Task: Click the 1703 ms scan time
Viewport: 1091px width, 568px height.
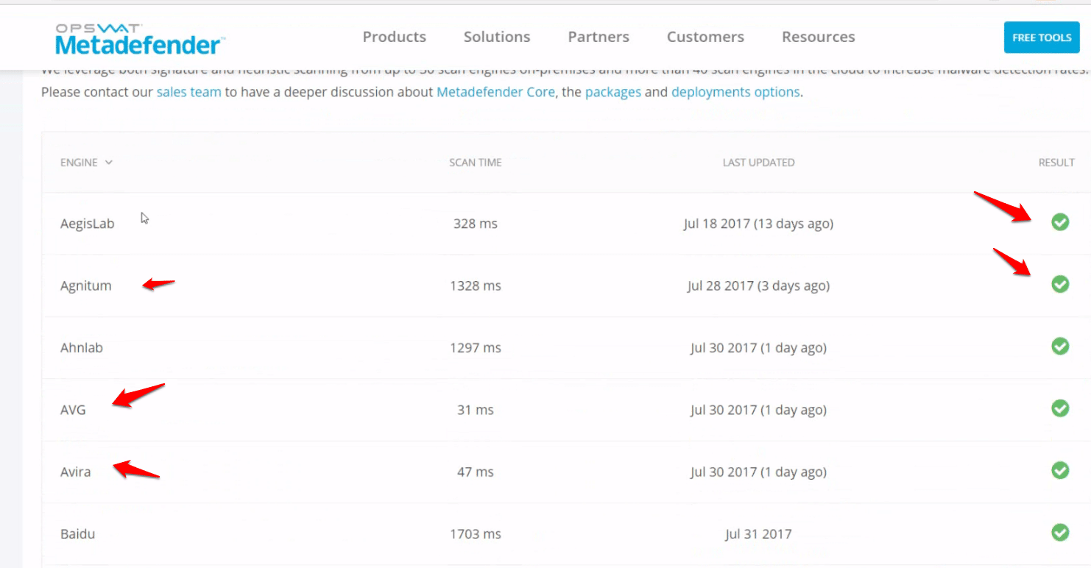Action: tap(476, 534)
